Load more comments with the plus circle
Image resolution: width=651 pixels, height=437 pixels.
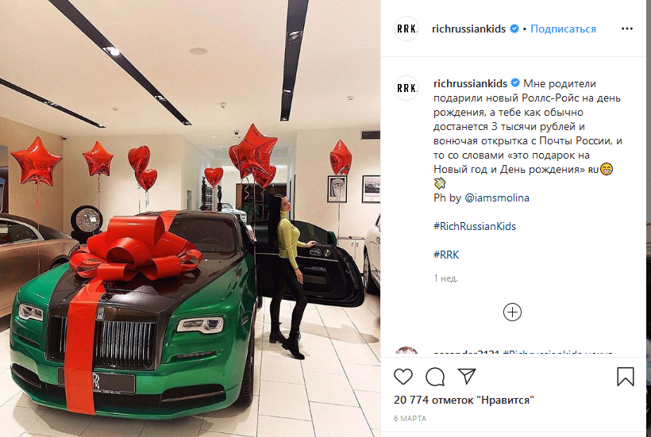click(x=512, y=312)
